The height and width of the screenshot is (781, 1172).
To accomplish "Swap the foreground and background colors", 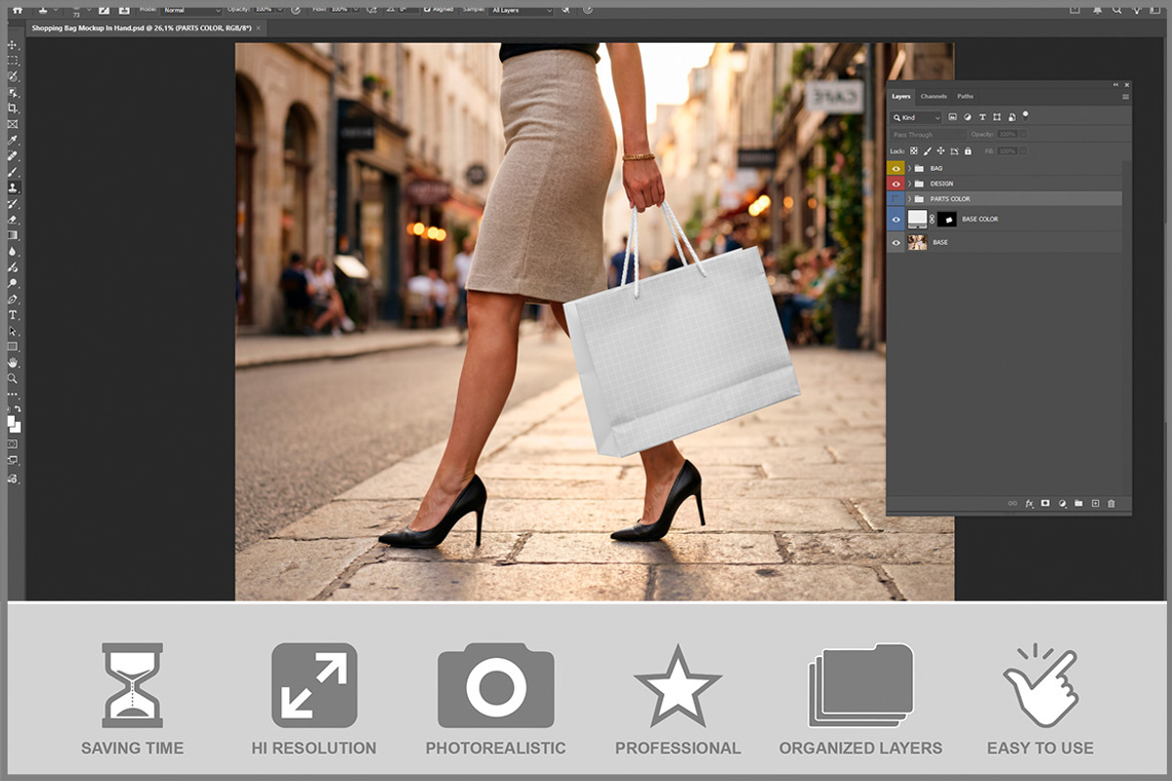I will pos(18,409).
